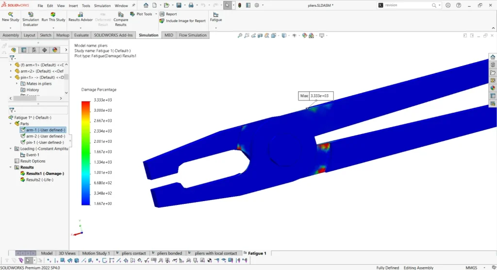This screenshot has height=270, width=497.
Task: Click the Max 3.333e+03 callout label
Action: click(x=315, y=96)
